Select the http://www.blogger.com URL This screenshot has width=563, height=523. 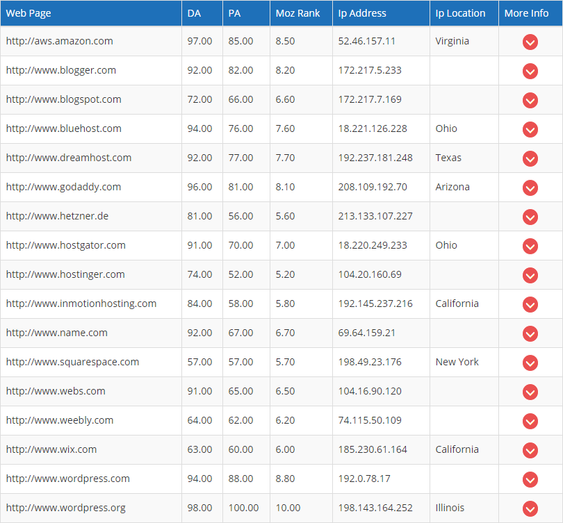click(x=61, y=70)
